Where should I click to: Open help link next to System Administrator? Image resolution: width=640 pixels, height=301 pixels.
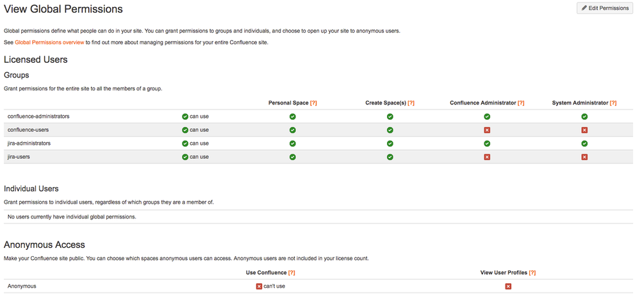pyautogui.click(x=613, y=103)
